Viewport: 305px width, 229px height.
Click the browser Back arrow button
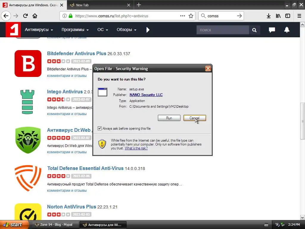6,16
